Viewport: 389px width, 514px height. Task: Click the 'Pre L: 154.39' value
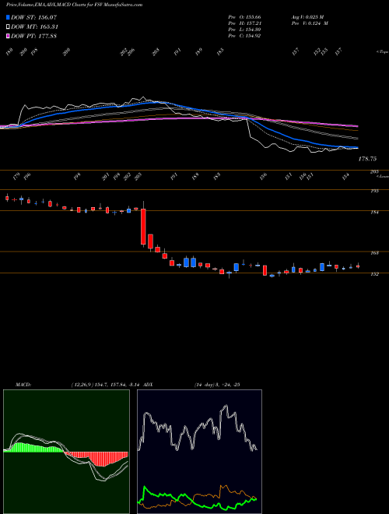[244, 30]
